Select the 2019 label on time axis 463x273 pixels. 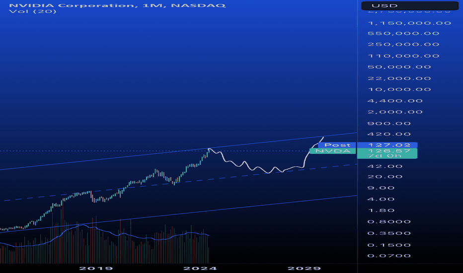[96, 268]
